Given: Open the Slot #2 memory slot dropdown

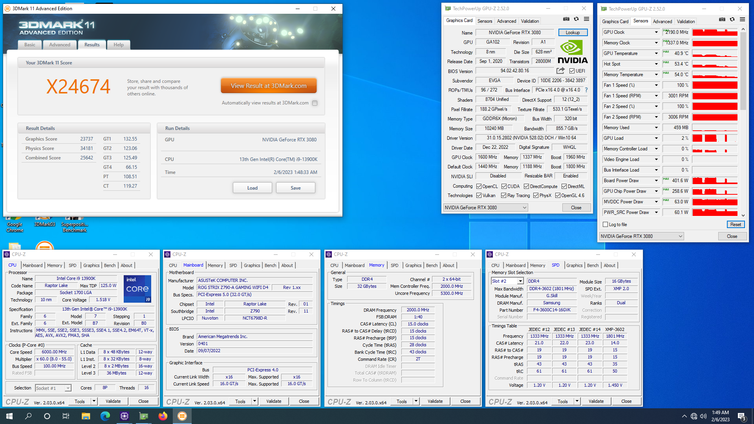Looking at the screenshot, I should tap(507, 281).
